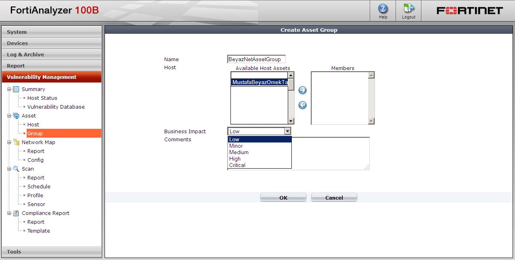Choose Minor in Business Impact list
Viewport: 515px width, 260px height.
[260, 146]
